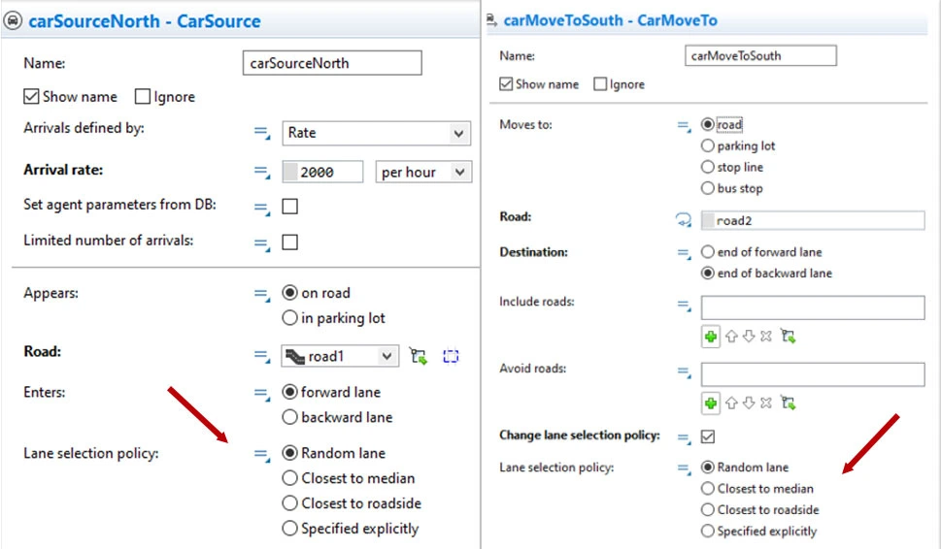
Task: Click the switch icon beside CarSource Road
Action: click(x=261, y=357)
